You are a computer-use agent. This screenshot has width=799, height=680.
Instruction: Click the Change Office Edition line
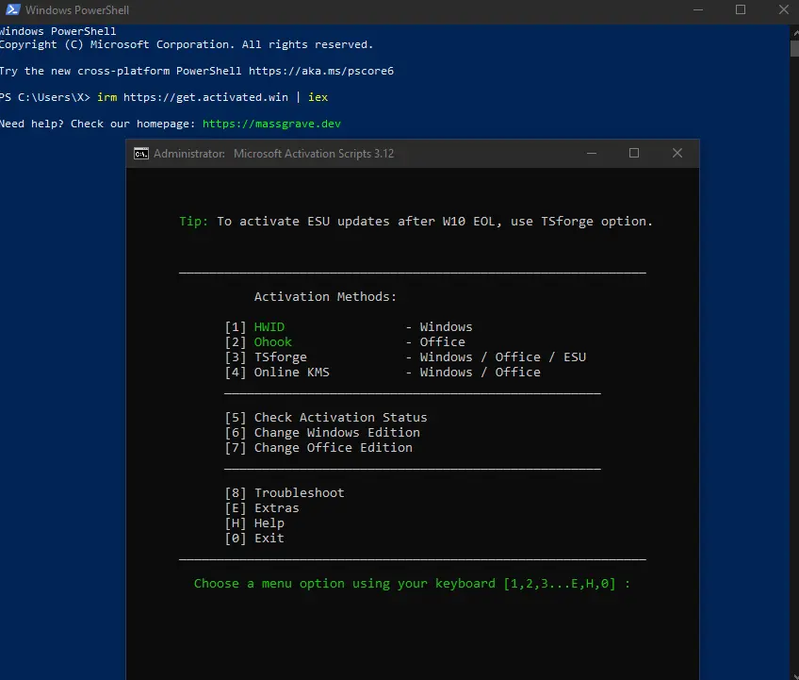pyautogui.click(x=318, y=447)
